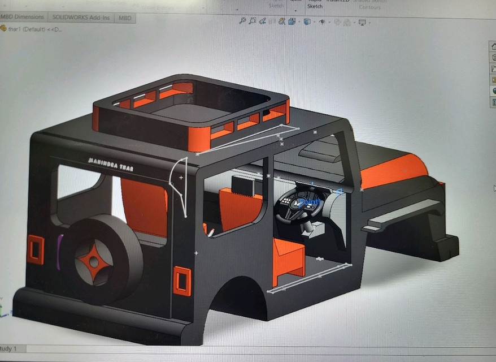Open the Section View tool
Image resolution: width=496 pixels, height=362 pixels.
tap(281, 23)
